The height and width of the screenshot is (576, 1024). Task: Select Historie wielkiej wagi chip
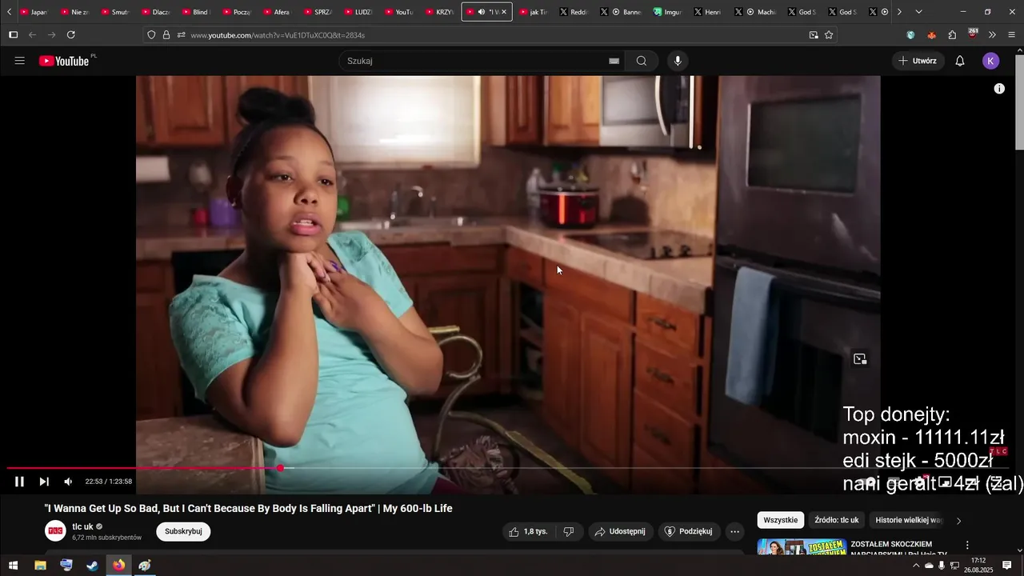pyautogui.click(x=908, y=520)
